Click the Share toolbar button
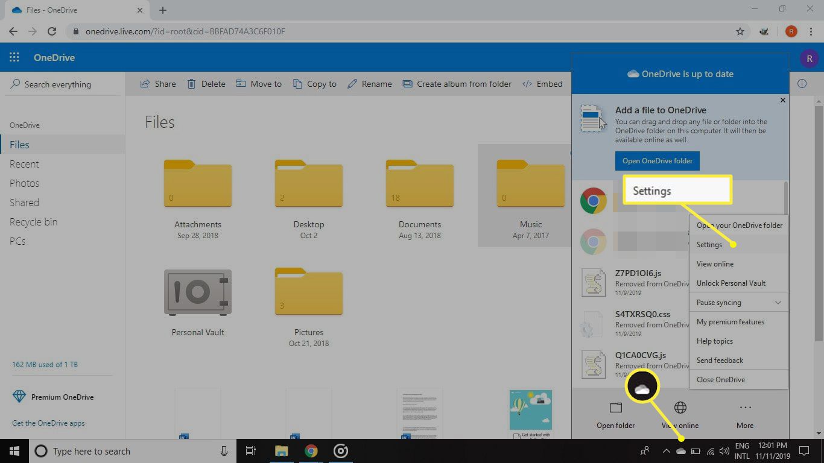824x463 pixels. pyautogui.click(x=158, y=84)
